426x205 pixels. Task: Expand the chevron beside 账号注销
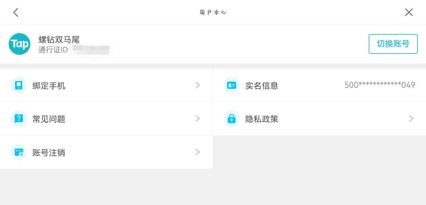198,152
